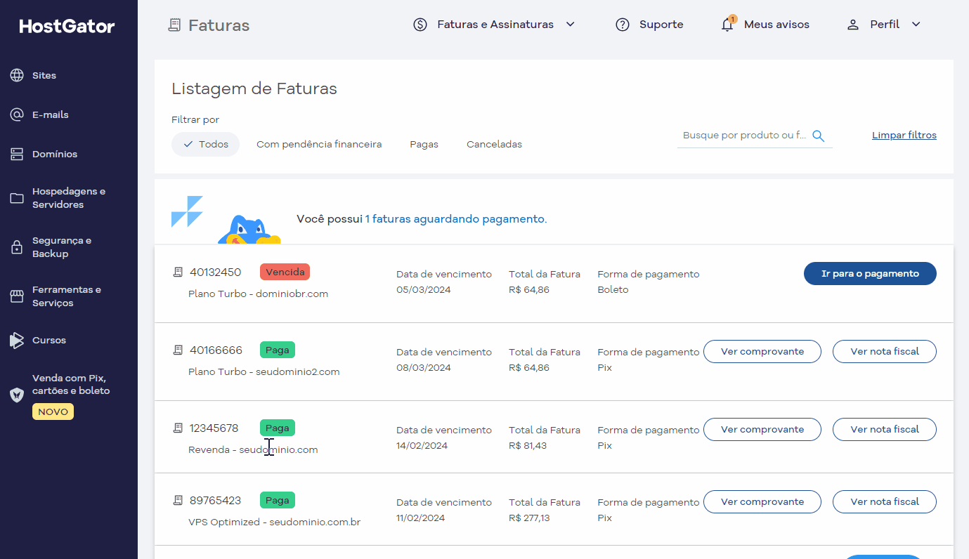The height and width of the screenshot is (559, 969).
Task: Click the E-mails at-sign icon
Action: [17, 114]
